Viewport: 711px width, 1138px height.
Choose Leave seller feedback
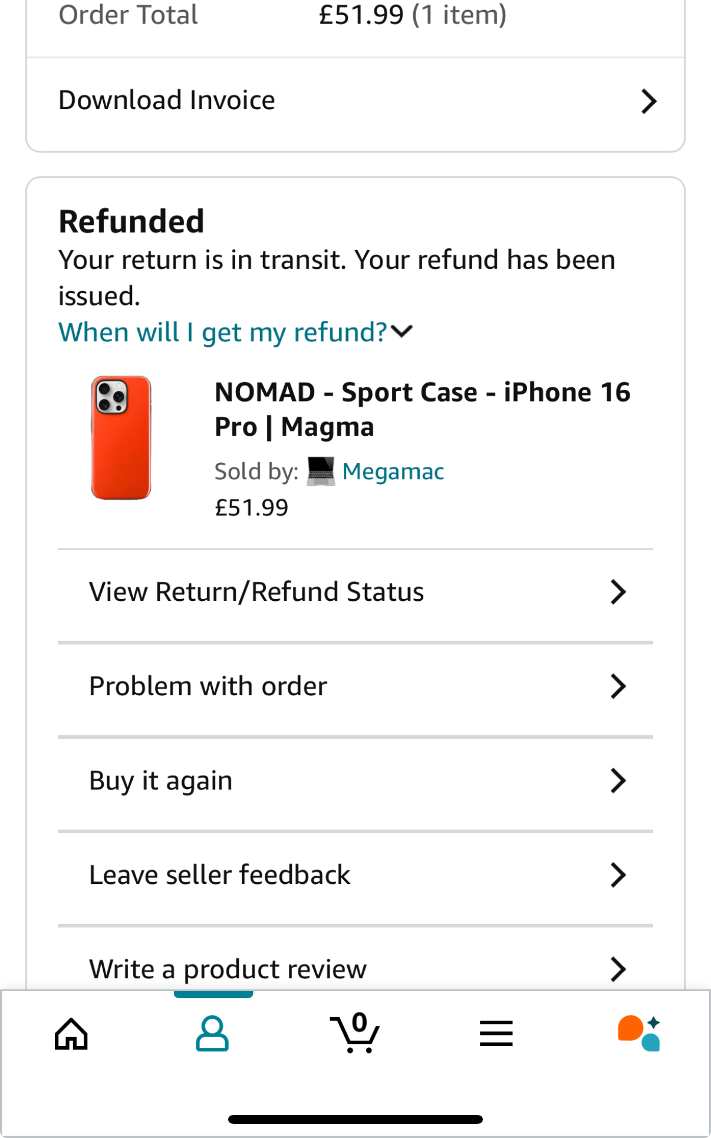220,875
